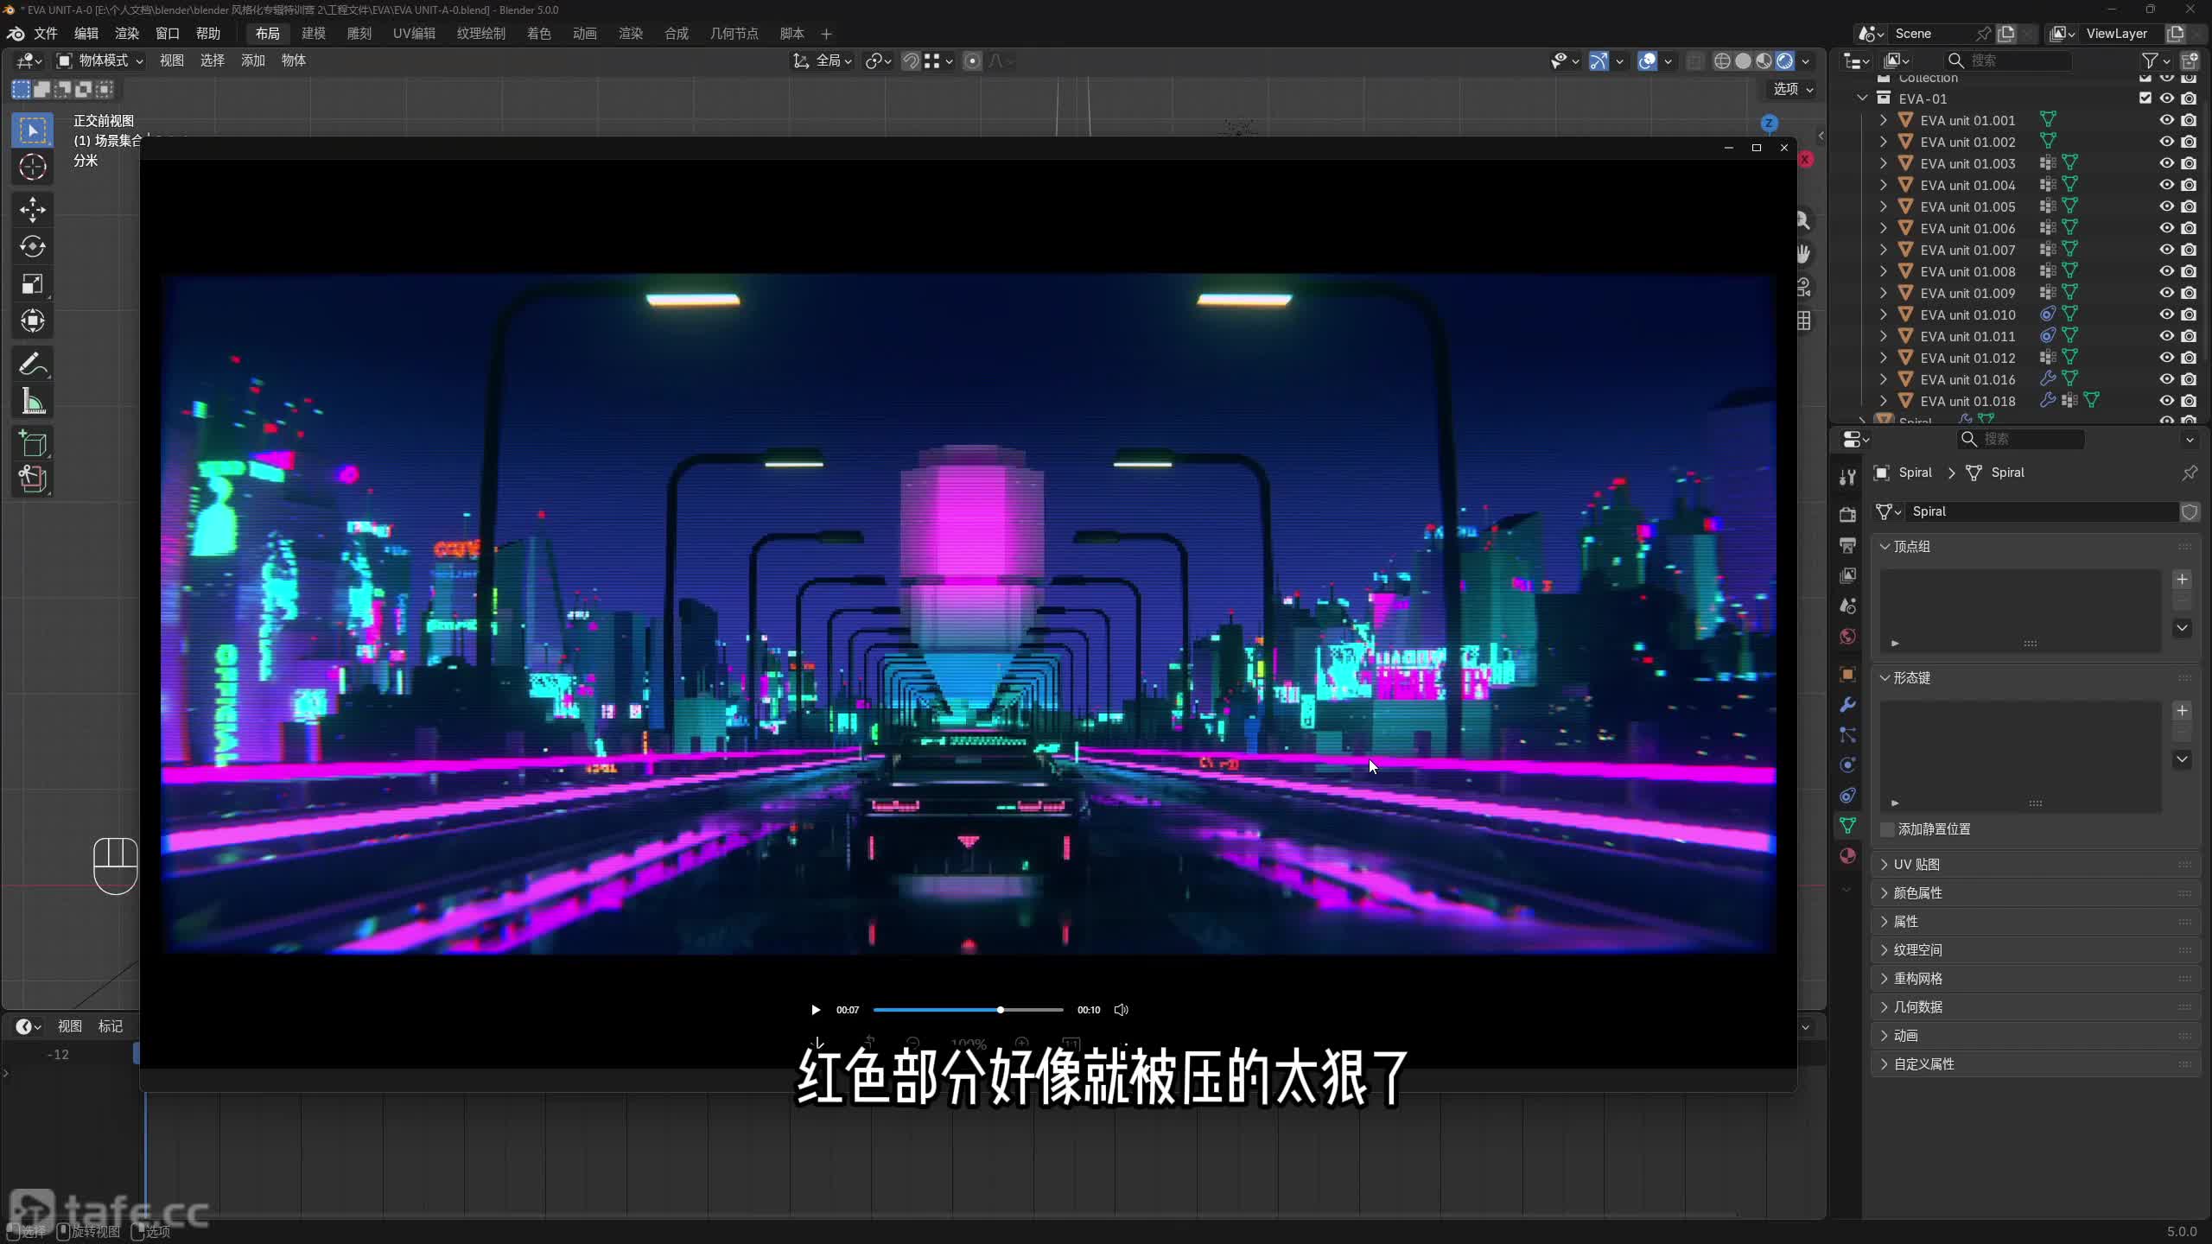This screenshot has width=2212, height=1244.
Task: Select the Scale tool
Action: pos(33,284)
